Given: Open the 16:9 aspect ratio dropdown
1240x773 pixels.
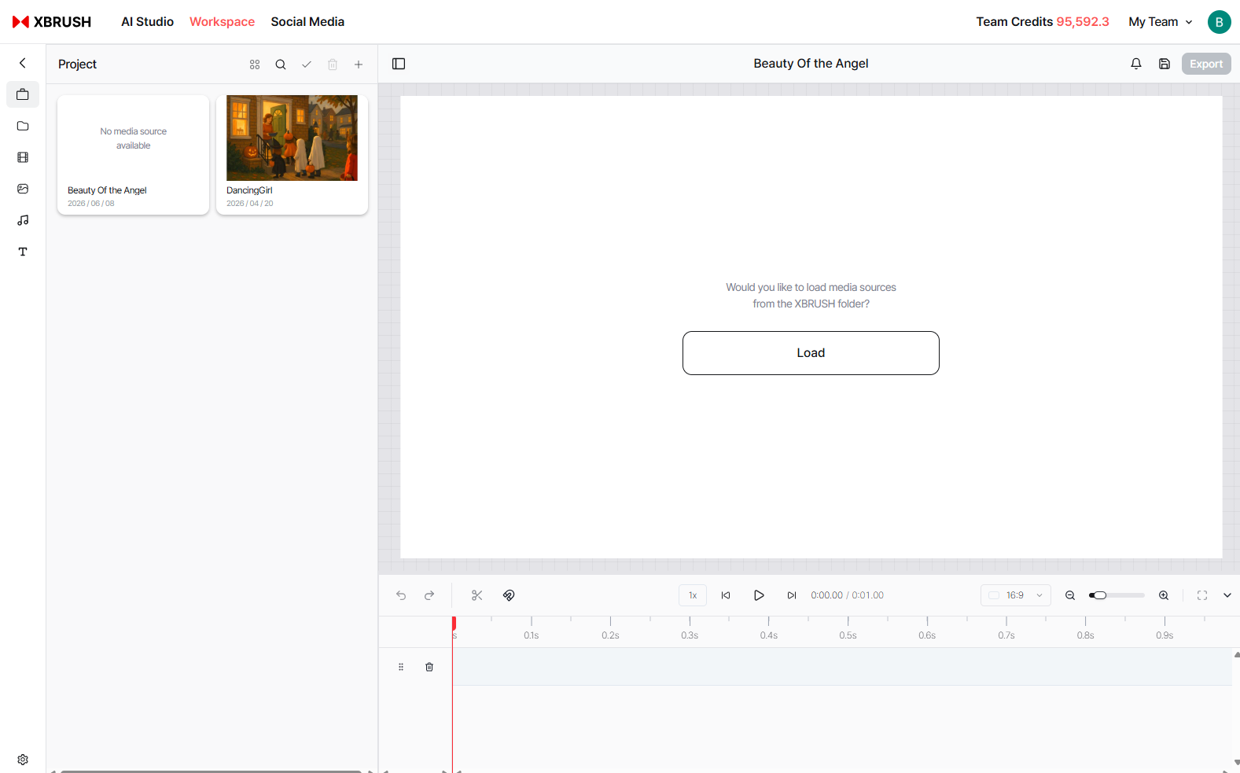Looking at the screenshot, I should [1016, 595].
